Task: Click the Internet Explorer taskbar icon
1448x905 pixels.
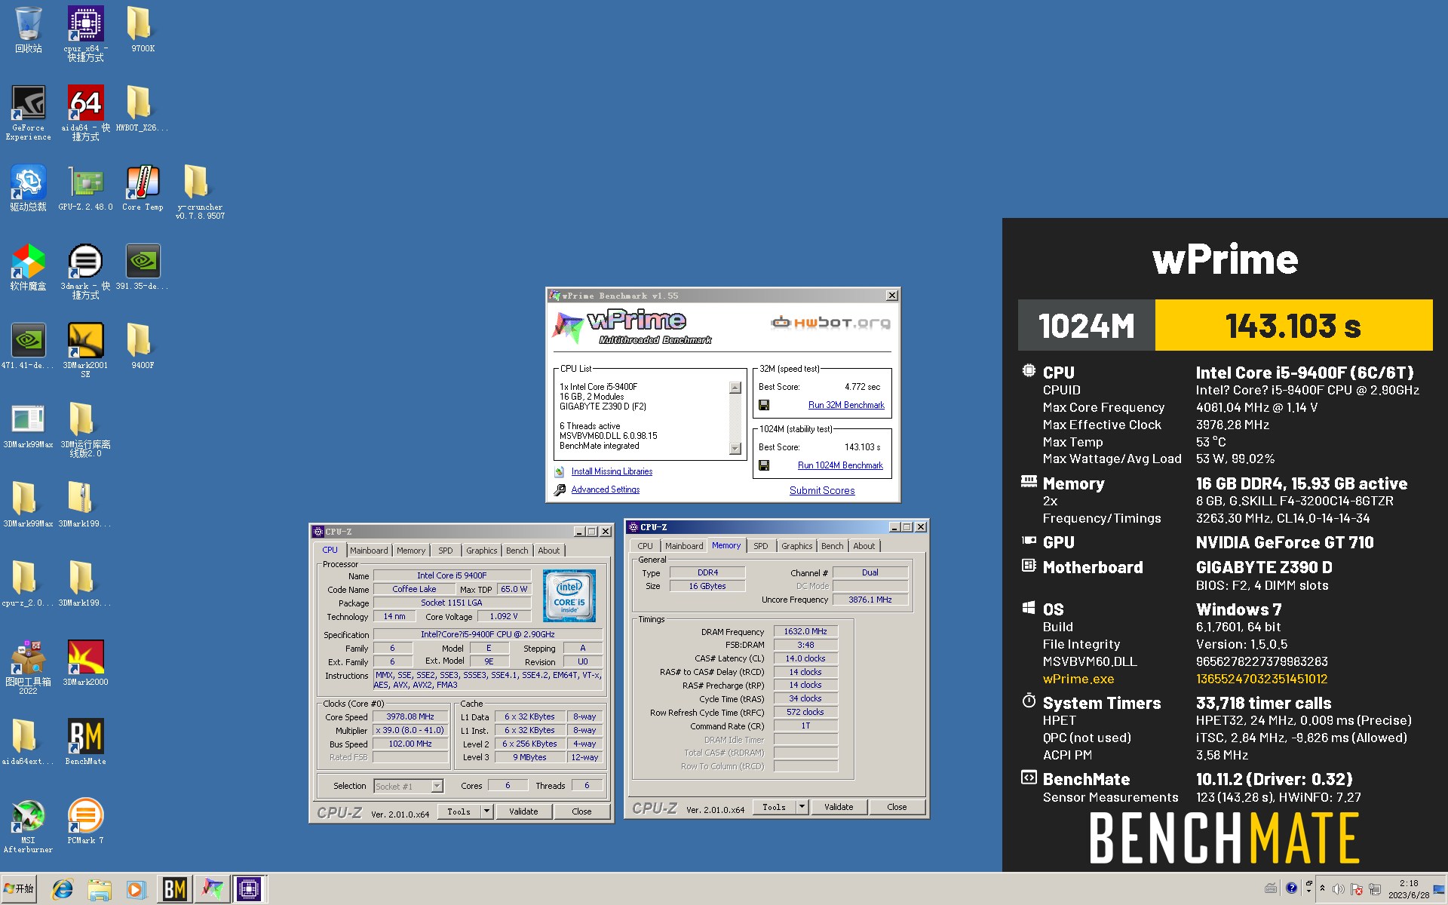Action: [x=62, y=890]
